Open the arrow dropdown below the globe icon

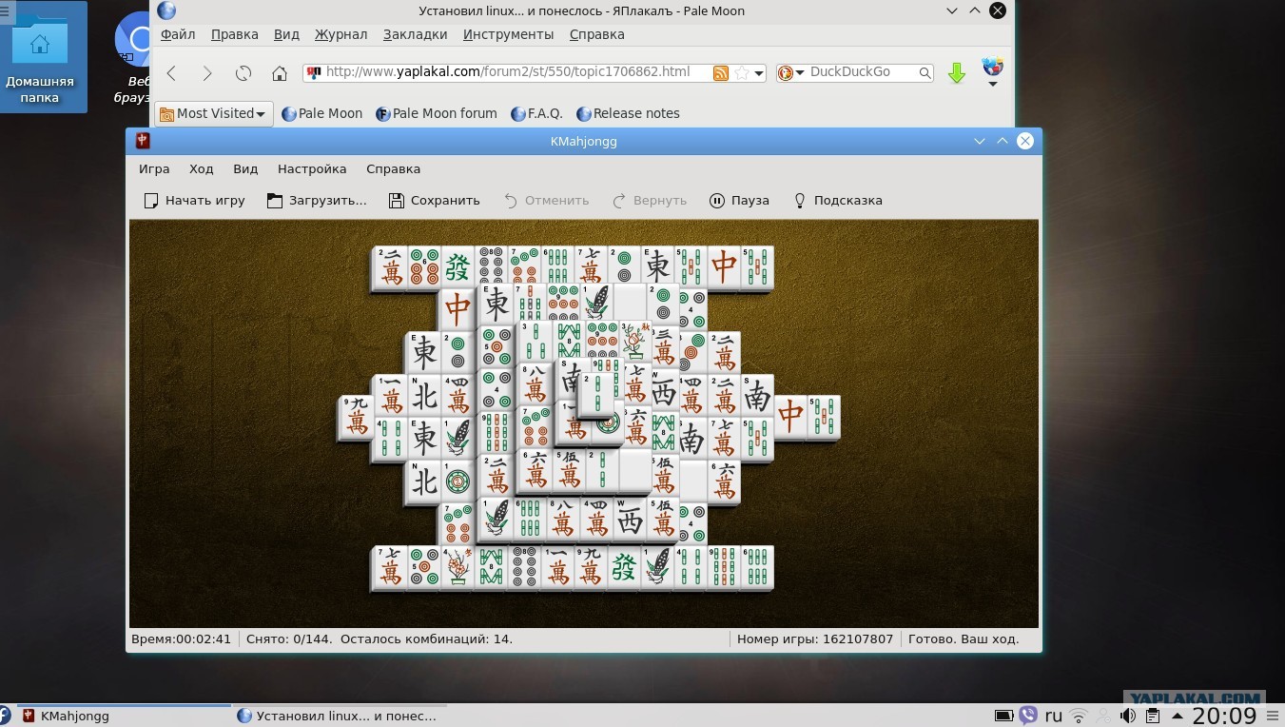point(992,84)
